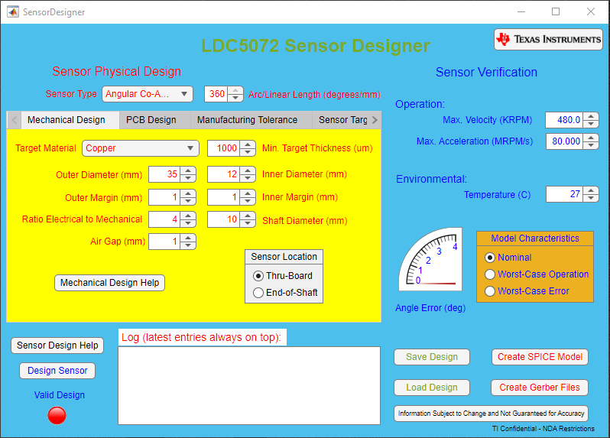The image size is (610, 438).
Task: Click the red Valid Design indicator lamp
Action: 57,415
